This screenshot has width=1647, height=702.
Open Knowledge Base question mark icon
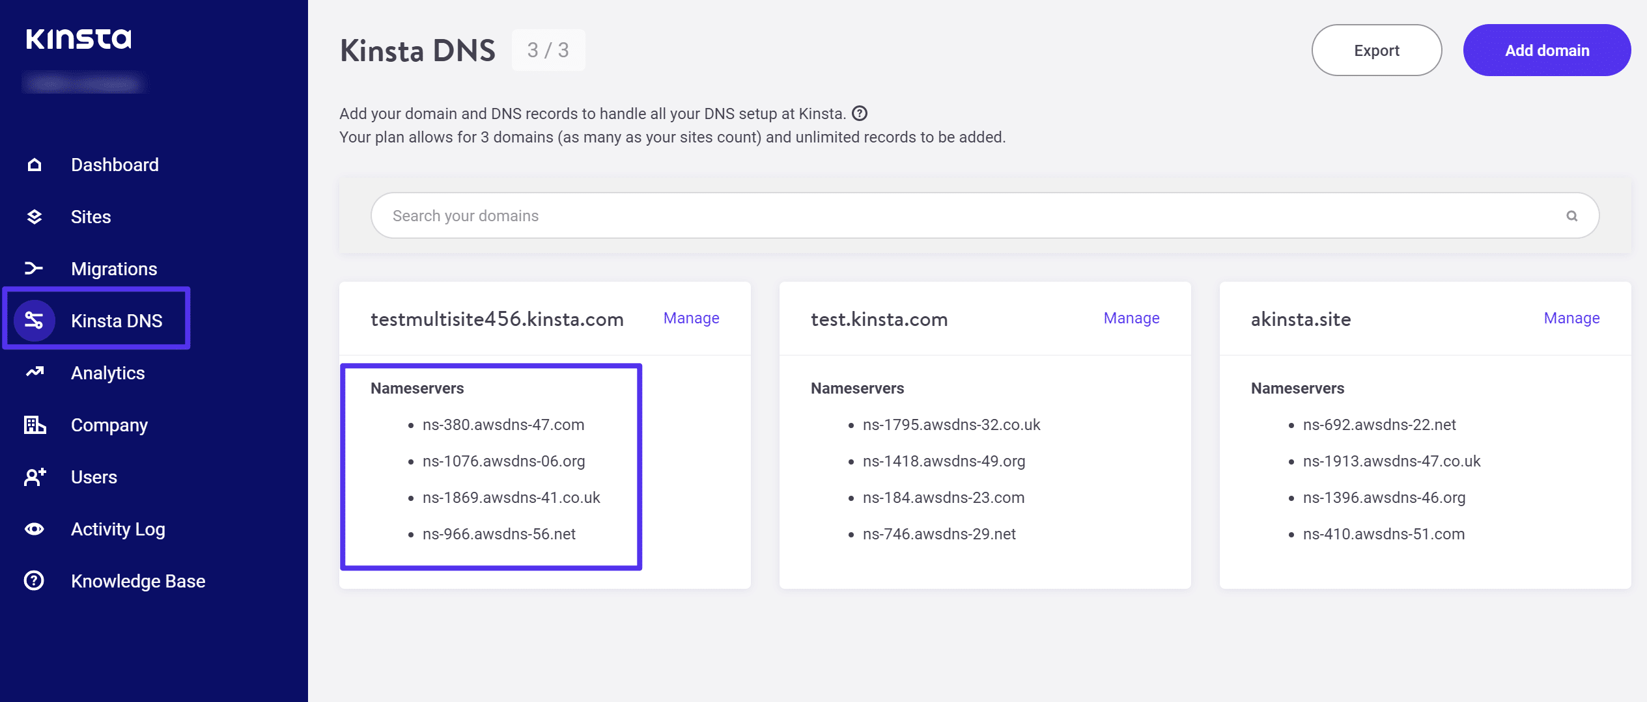[x=34, y=580]
